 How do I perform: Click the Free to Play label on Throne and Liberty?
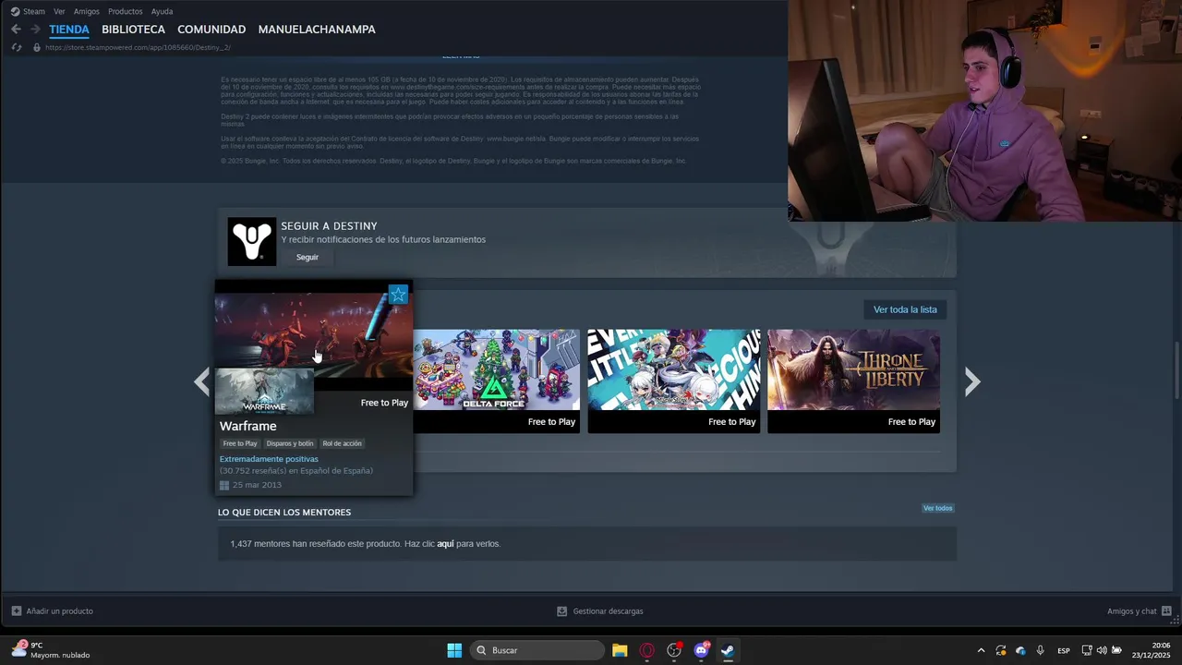click(911, 422)
